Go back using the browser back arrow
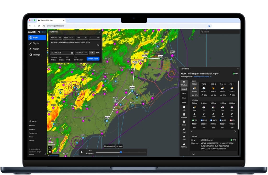The width and height of the screenshot is (268, 175). tap(30, 26)
